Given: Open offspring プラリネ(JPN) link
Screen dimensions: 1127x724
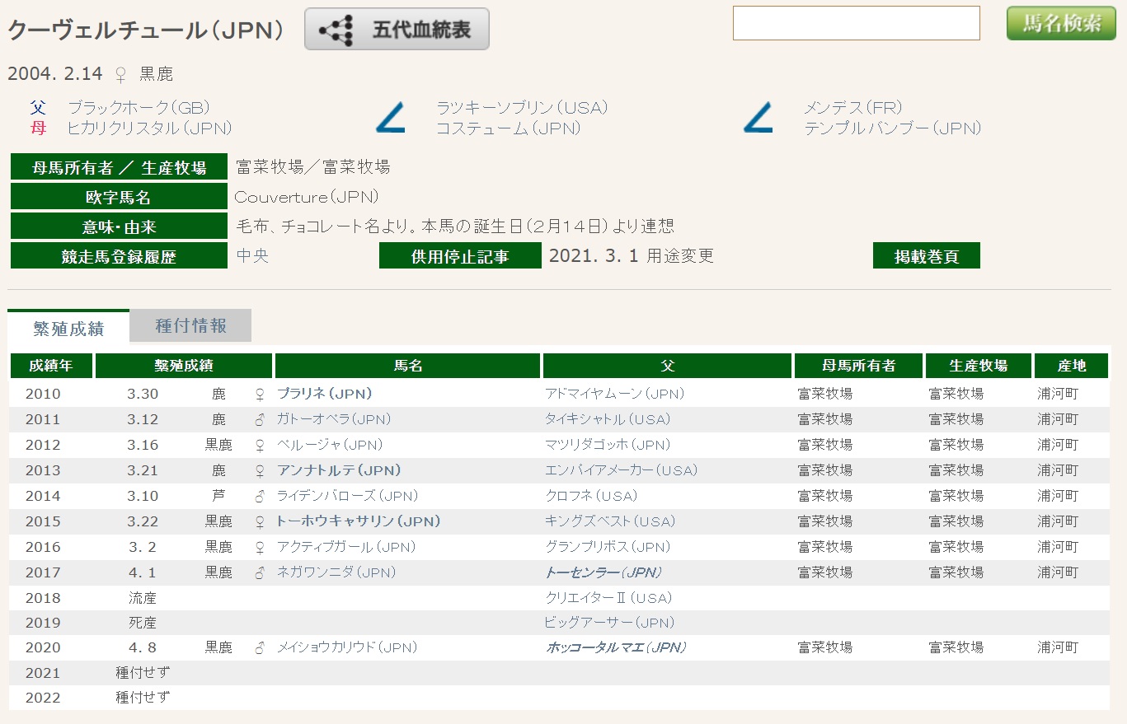Looking at the screenshot, I should tap(324, 394).
